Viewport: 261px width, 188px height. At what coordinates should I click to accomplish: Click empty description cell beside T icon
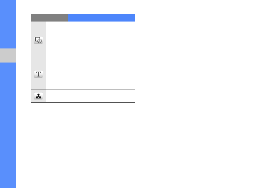point(90,74)
